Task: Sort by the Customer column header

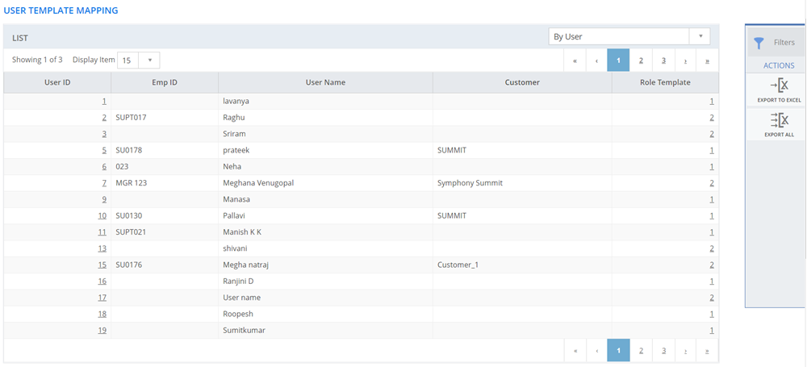Action: [x=522, y=82]
